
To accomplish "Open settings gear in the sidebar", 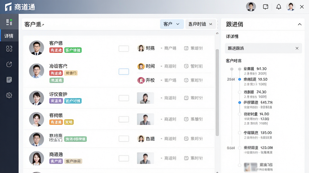I will [9, 95].
